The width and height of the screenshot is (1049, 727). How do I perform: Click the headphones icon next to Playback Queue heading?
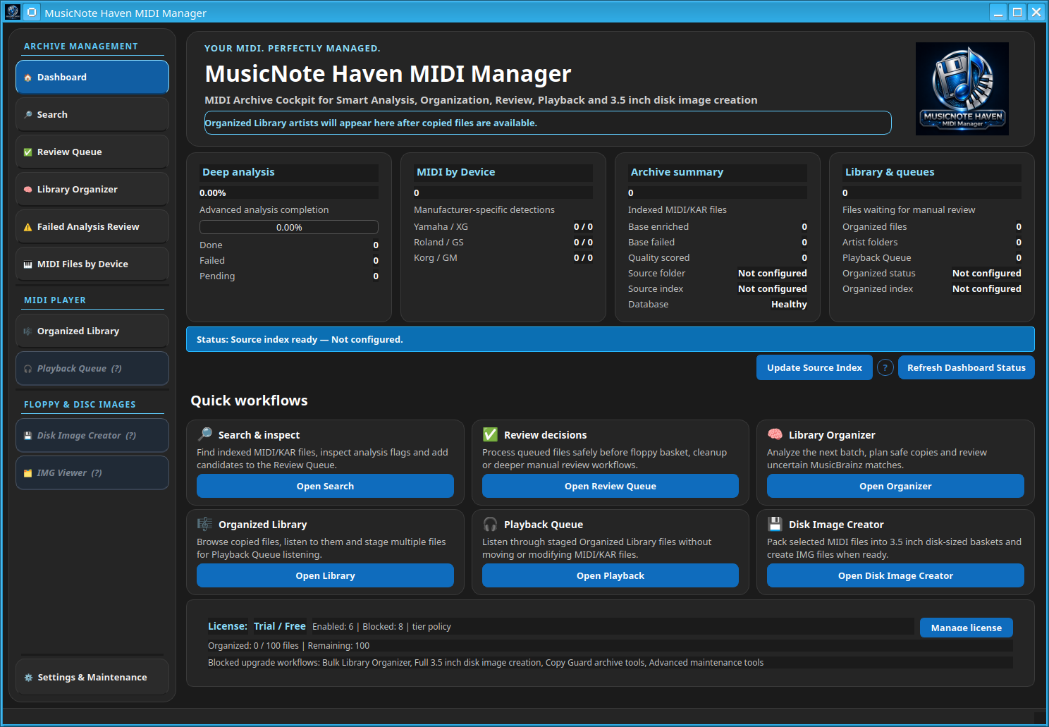click(x=490, y=524)
